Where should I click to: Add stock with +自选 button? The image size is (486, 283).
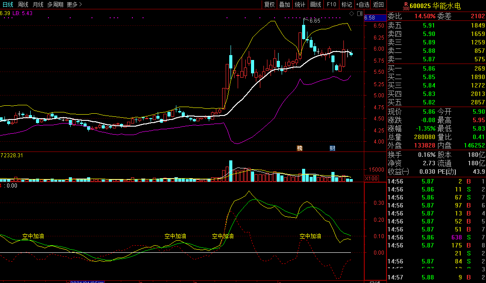[x=363, y=4]
